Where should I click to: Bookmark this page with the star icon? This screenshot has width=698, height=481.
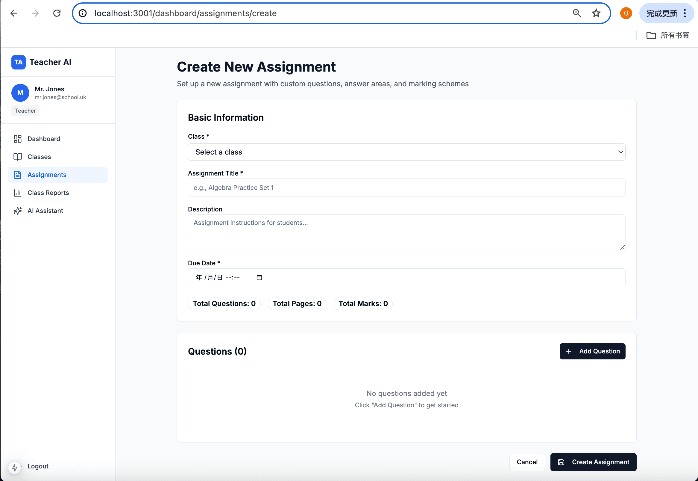point(596,13)
